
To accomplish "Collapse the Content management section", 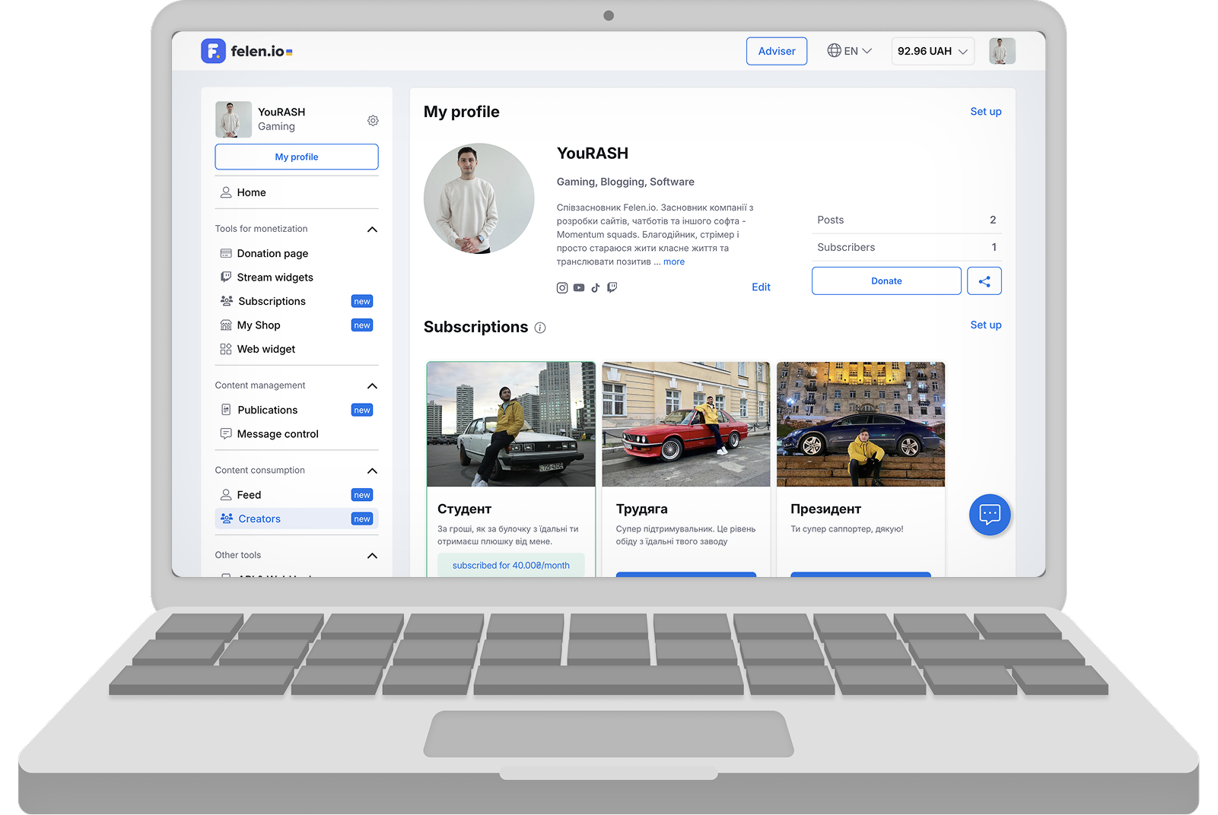I will pyautogui.click(x=372, y=385).
